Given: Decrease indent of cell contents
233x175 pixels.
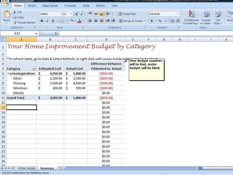Looking at the screenshot, I should [x=108, y=21].
